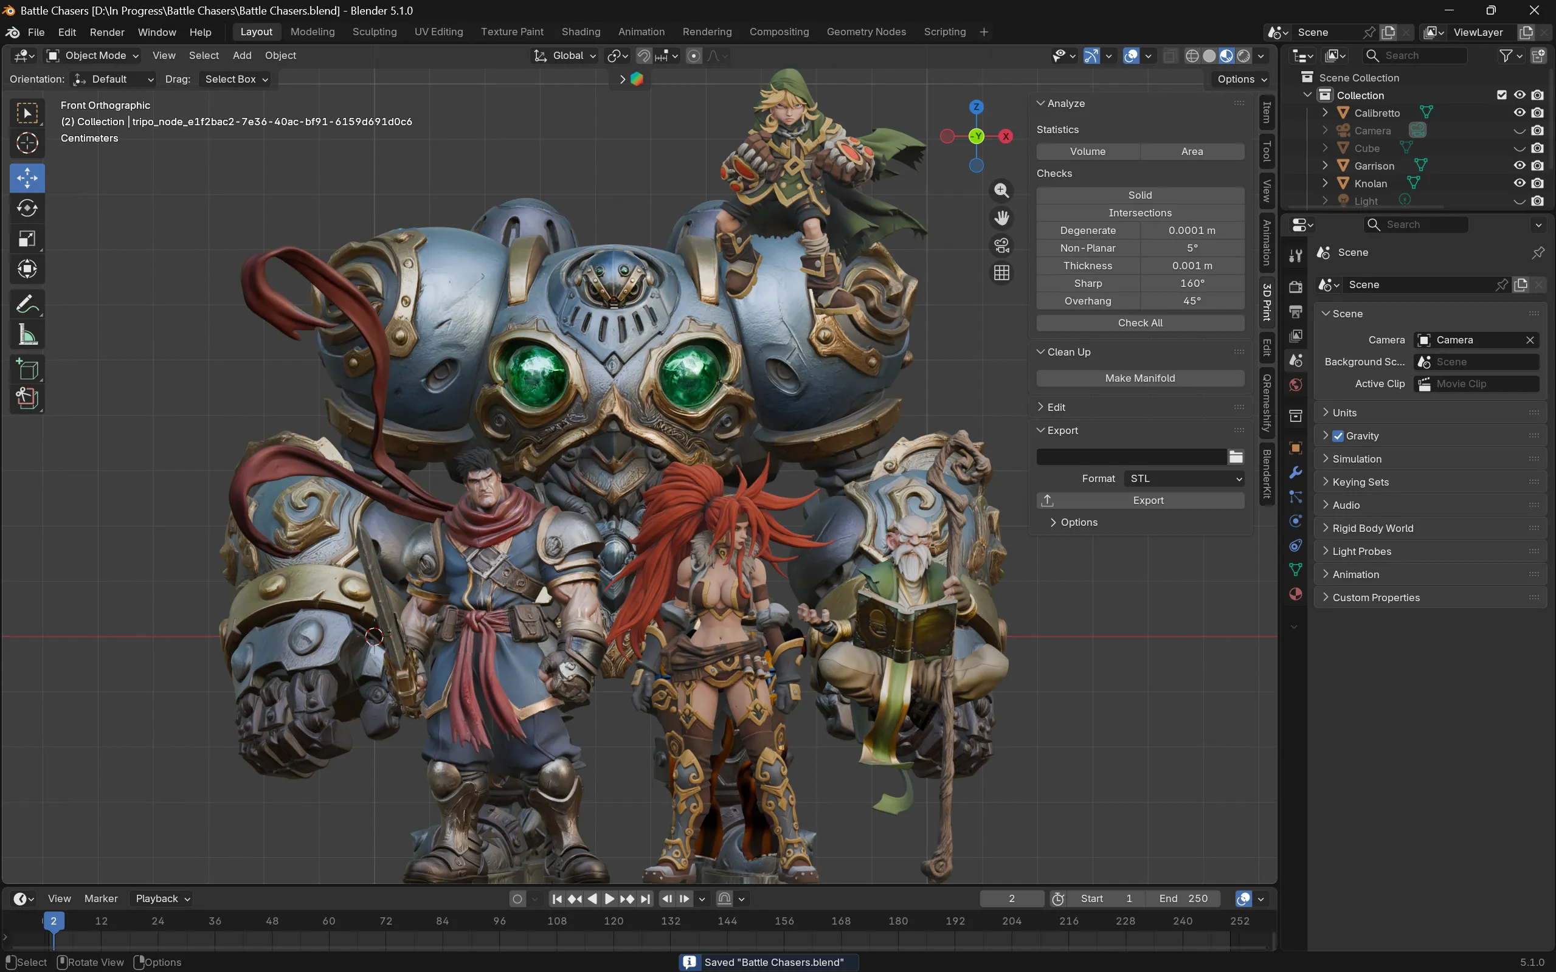Open the Render menu
The height and width of the screenshot is (972, 1556).
pos(107,32)
